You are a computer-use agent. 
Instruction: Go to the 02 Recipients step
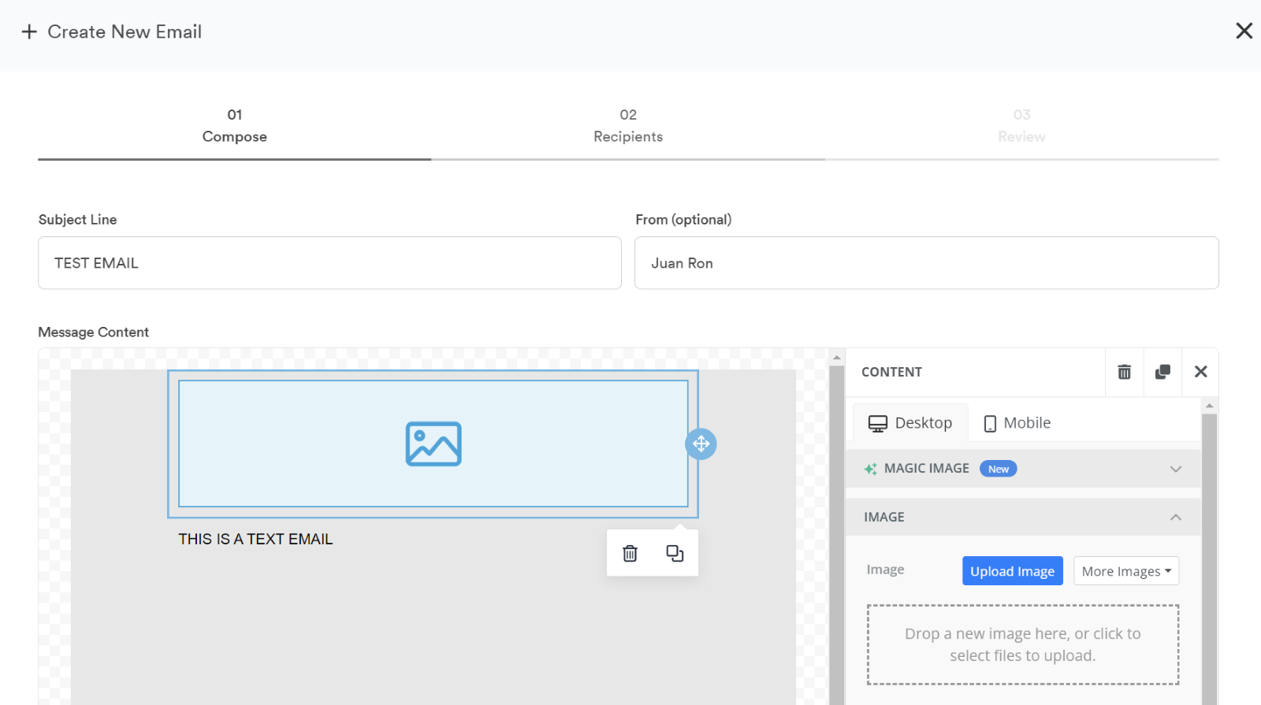628,126
